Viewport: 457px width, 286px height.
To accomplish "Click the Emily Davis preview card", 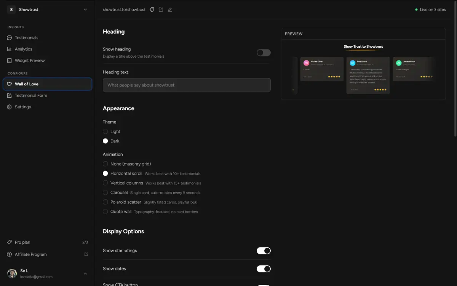I will point(368,76).
